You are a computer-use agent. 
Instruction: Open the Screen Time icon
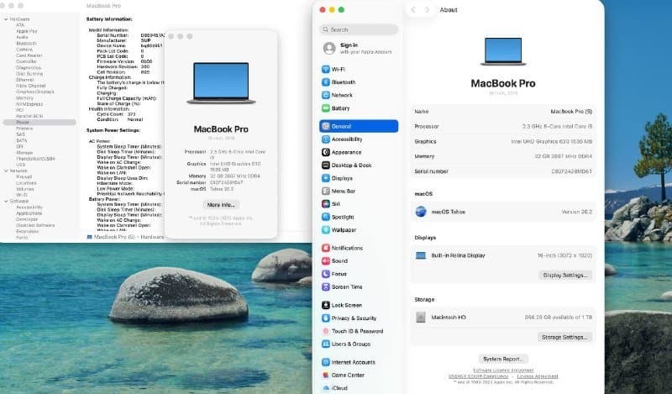326,286
